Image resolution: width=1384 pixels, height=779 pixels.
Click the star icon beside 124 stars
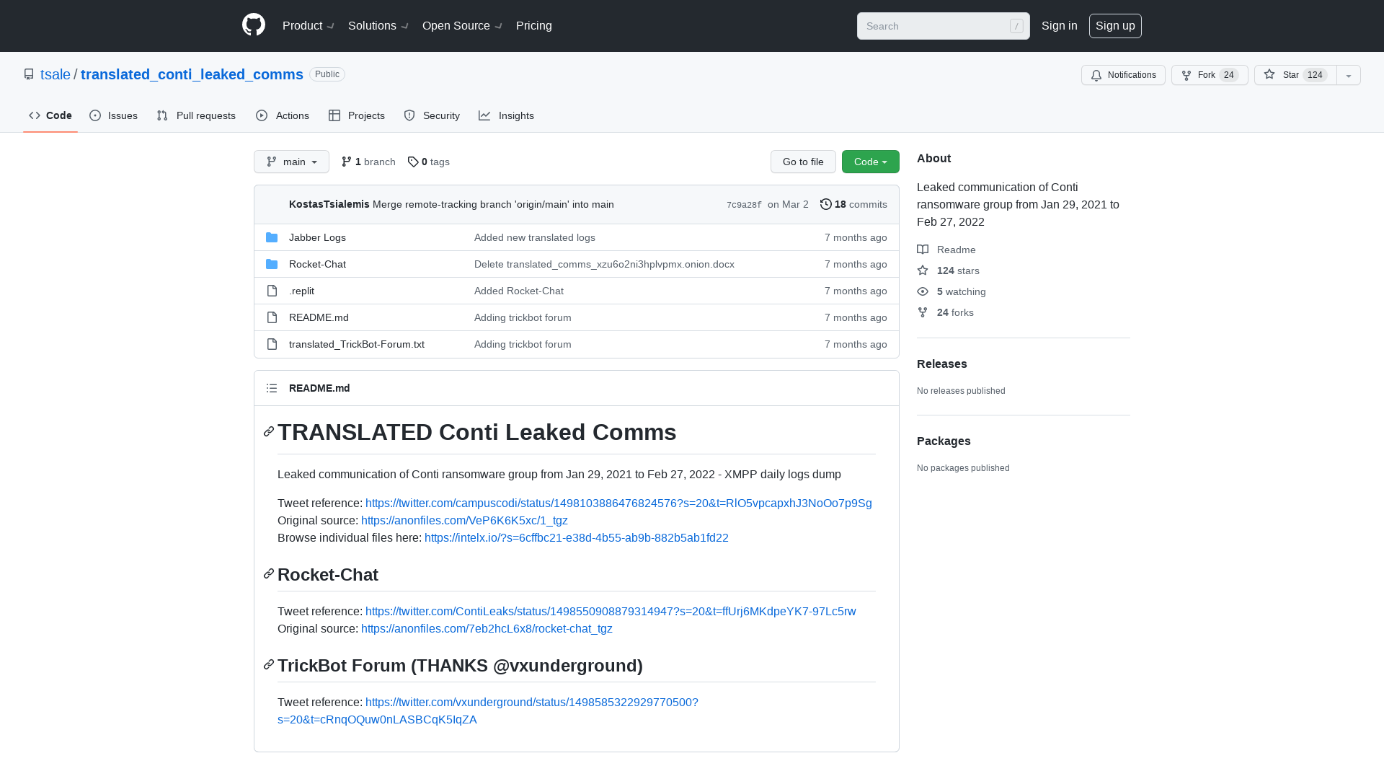tap(923, 270)
